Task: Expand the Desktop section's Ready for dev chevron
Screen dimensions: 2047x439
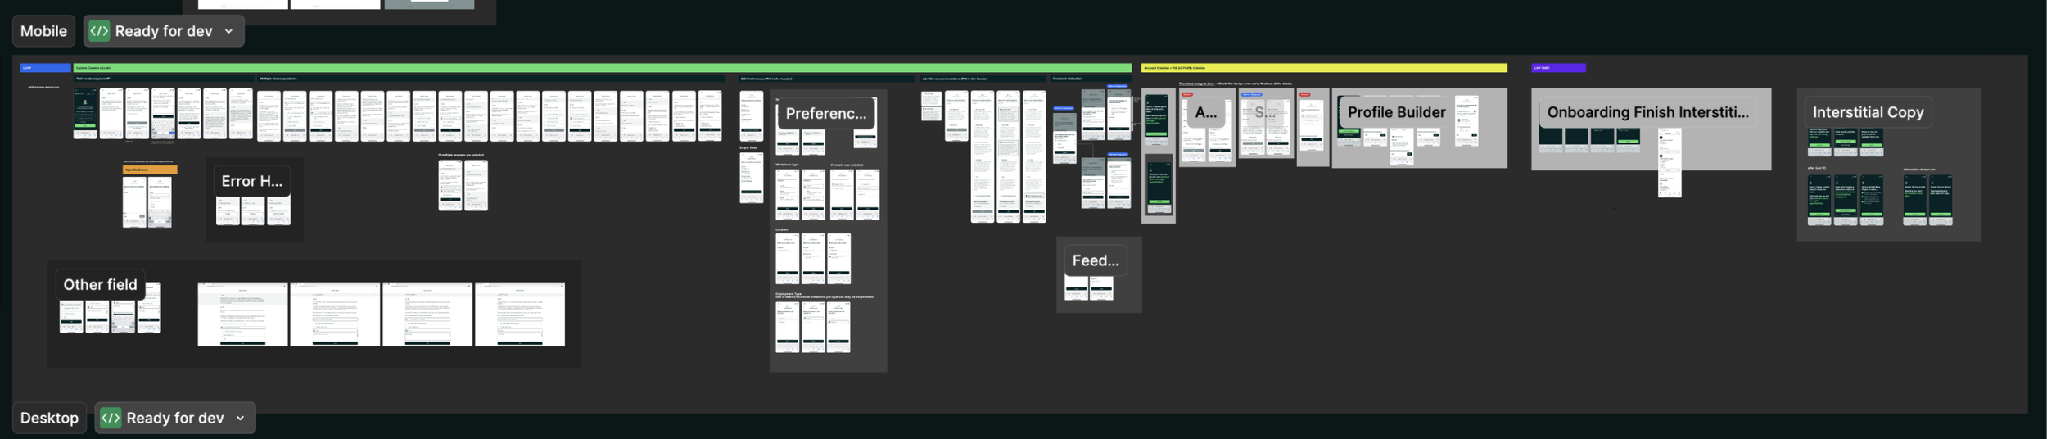Action: tap(241, 418)
